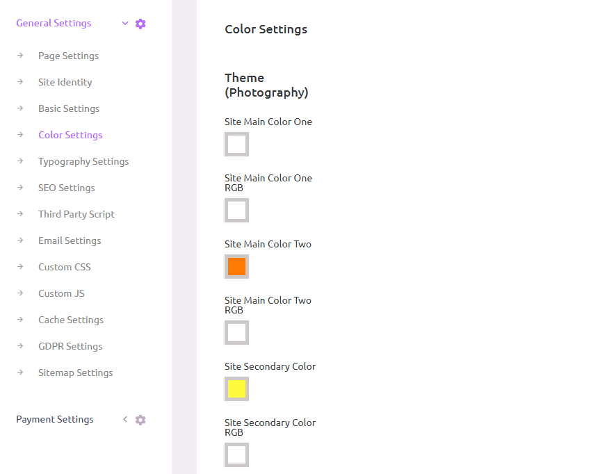The image size is (591, 474).
Task: Click the General Settings gear icon
Action: 140,24
